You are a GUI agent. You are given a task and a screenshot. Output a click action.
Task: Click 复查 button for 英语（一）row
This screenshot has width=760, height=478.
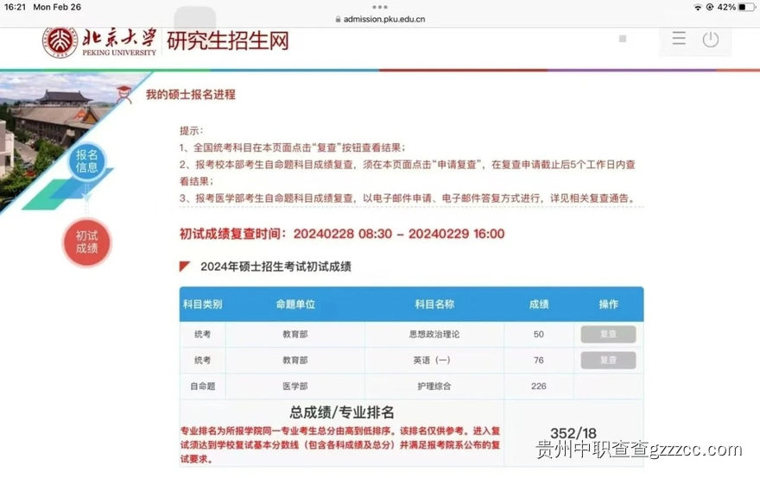click(608, 361)
